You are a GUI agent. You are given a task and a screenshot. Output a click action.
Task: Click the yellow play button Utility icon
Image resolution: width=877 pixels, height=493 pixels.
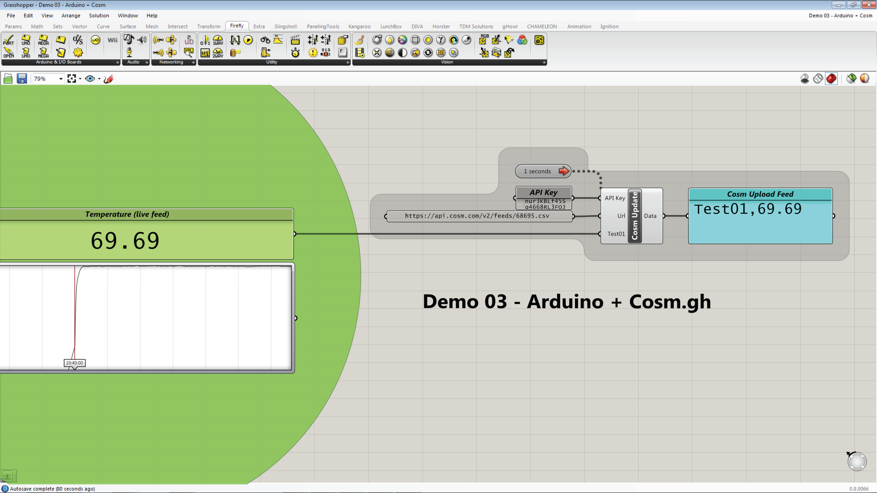tap(248, 40)
